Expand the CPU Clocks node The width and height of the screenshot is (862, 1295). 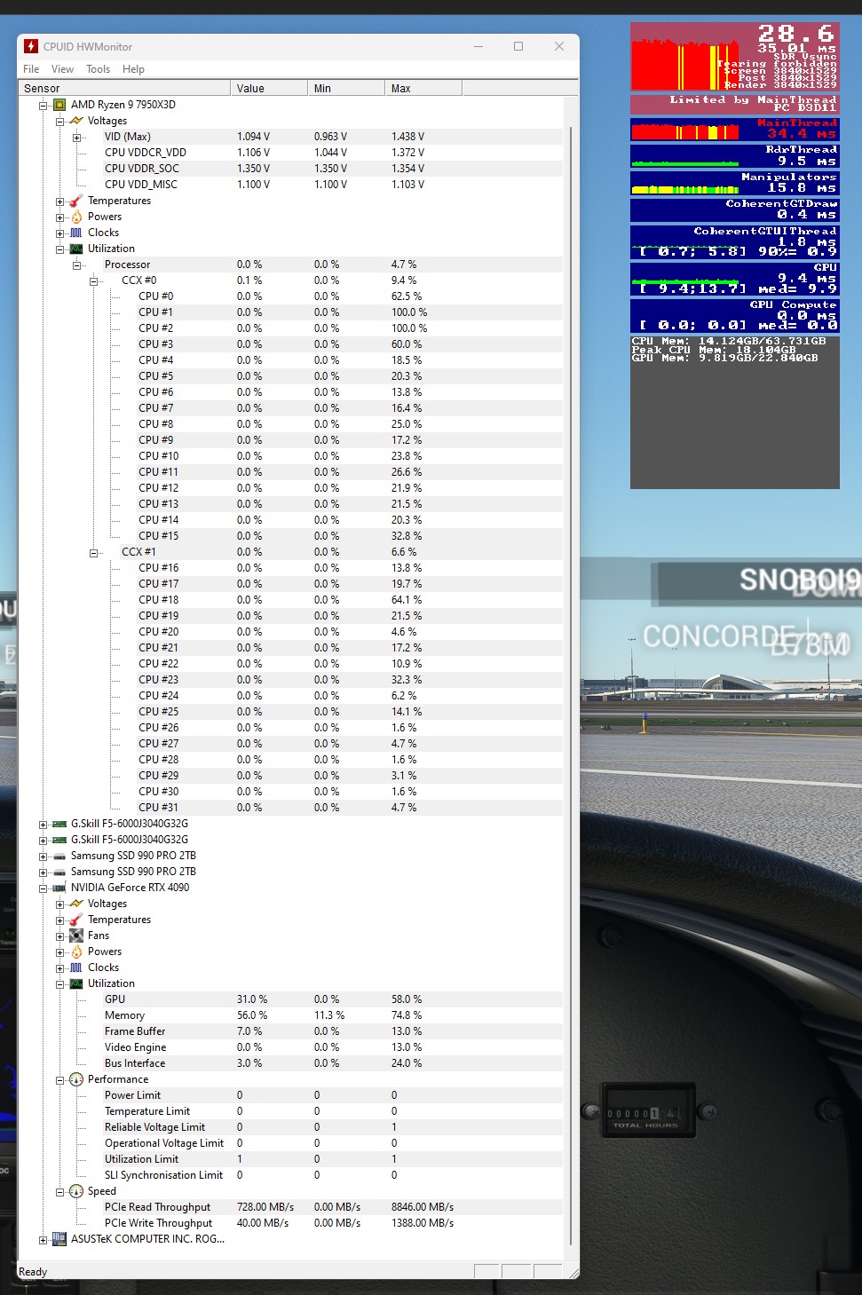59,233
